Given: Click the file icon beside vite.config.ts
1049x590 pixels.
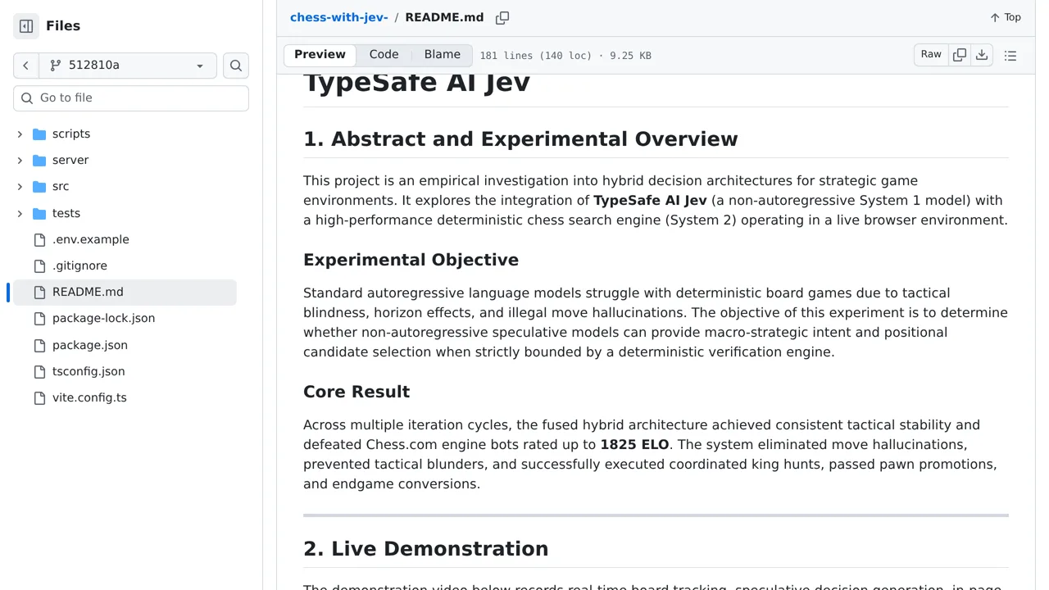Looking at the screenshot, I should [x=39, y=397].
